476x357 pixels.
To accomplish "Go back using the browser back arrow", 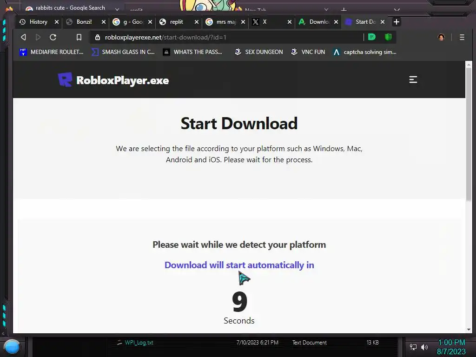I will [x=23, y=37].
